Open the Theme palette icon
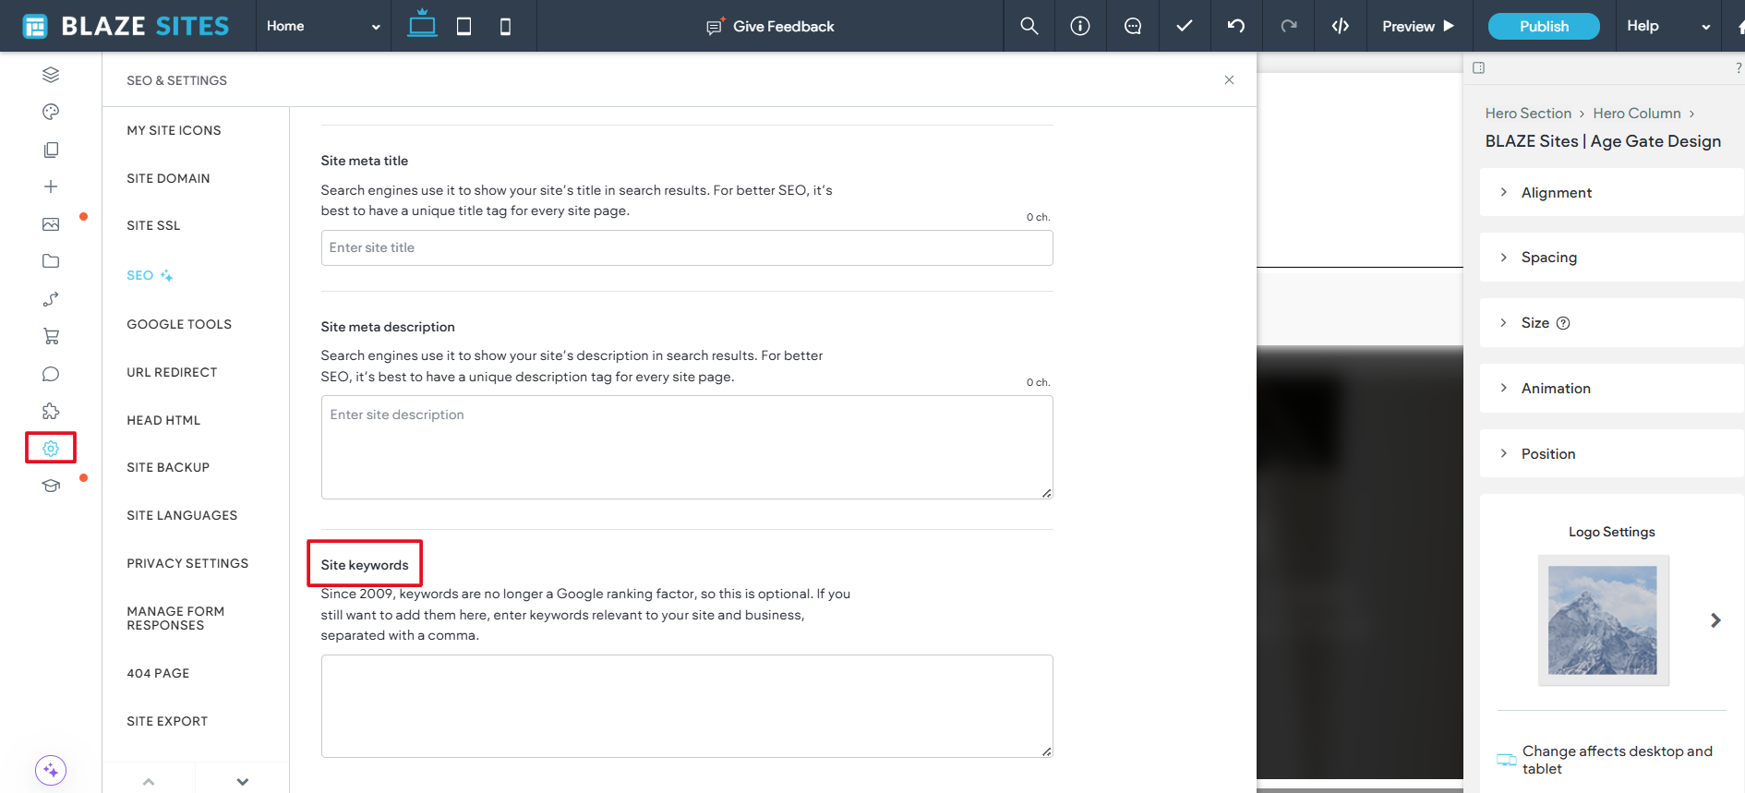 pyautogui.click(x=51, y=112)
